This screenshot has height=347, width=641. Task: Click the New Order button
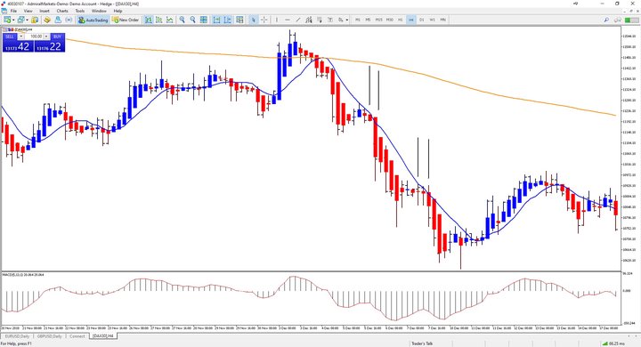click(126, 20)
